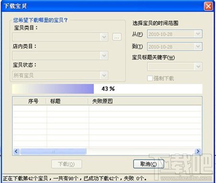Click the horizontal scrollbar thumb
The width and height of the screenshot is (216, 183).
point(53,151)
